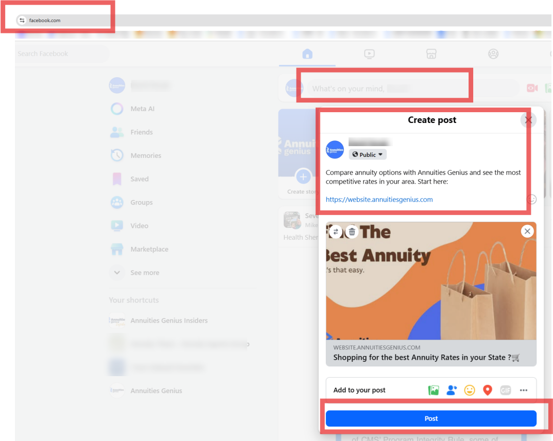The image size is (553, 441).
Task: Click the Search Facebook field
Action: click(62, 54)
